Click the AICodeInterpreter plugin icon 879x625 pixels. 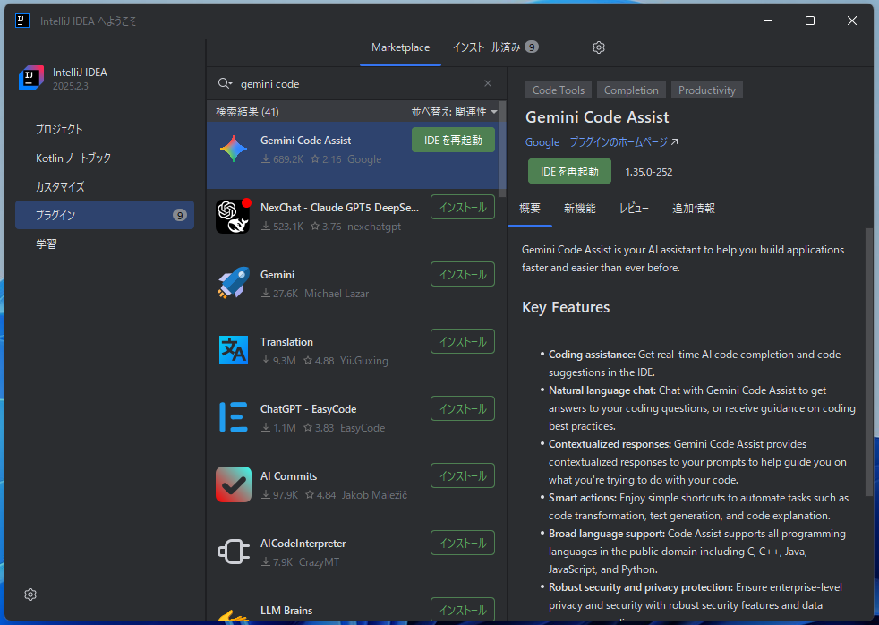point(233,552)
